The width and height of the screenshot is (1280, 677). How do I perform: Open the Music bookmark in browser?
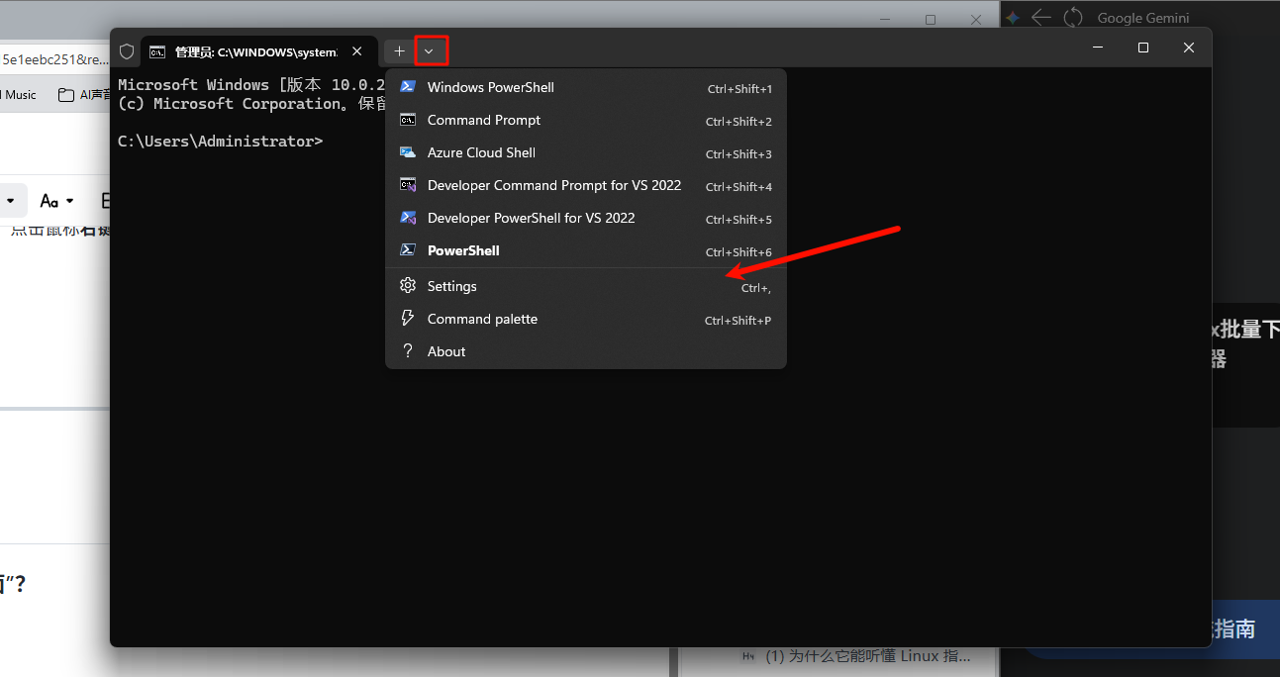(20, 95)
